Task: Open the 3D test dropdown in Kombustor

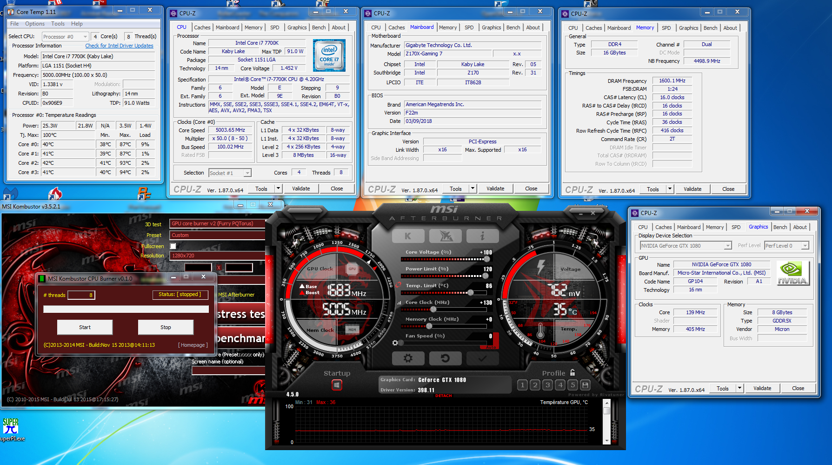Action: (x=217, y=224)
